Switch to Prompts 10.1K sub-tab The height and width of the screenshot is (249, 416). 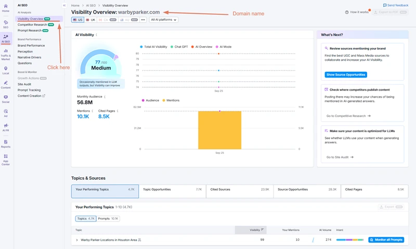pyautogui.click(x=108, y=219)
